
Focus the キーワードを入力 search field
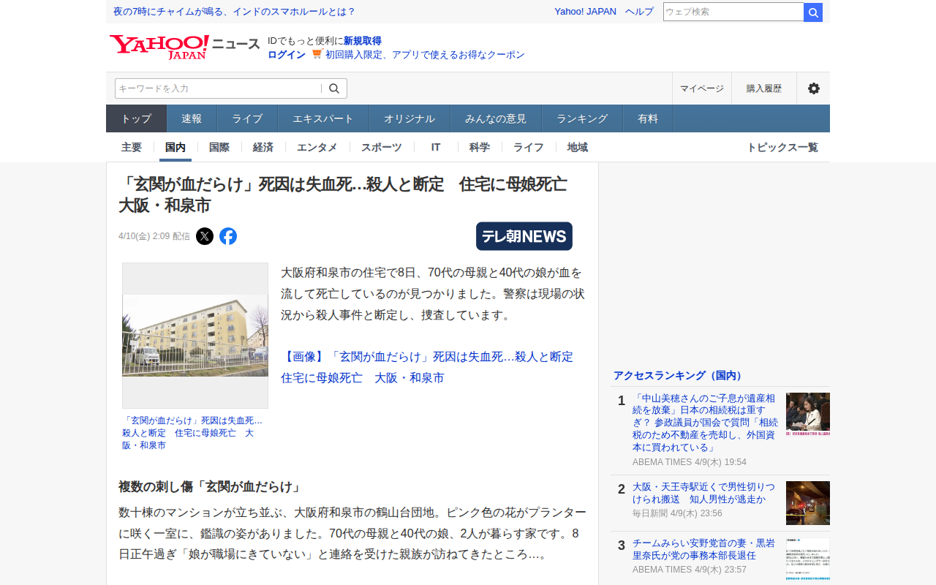[x=217, y=88]
